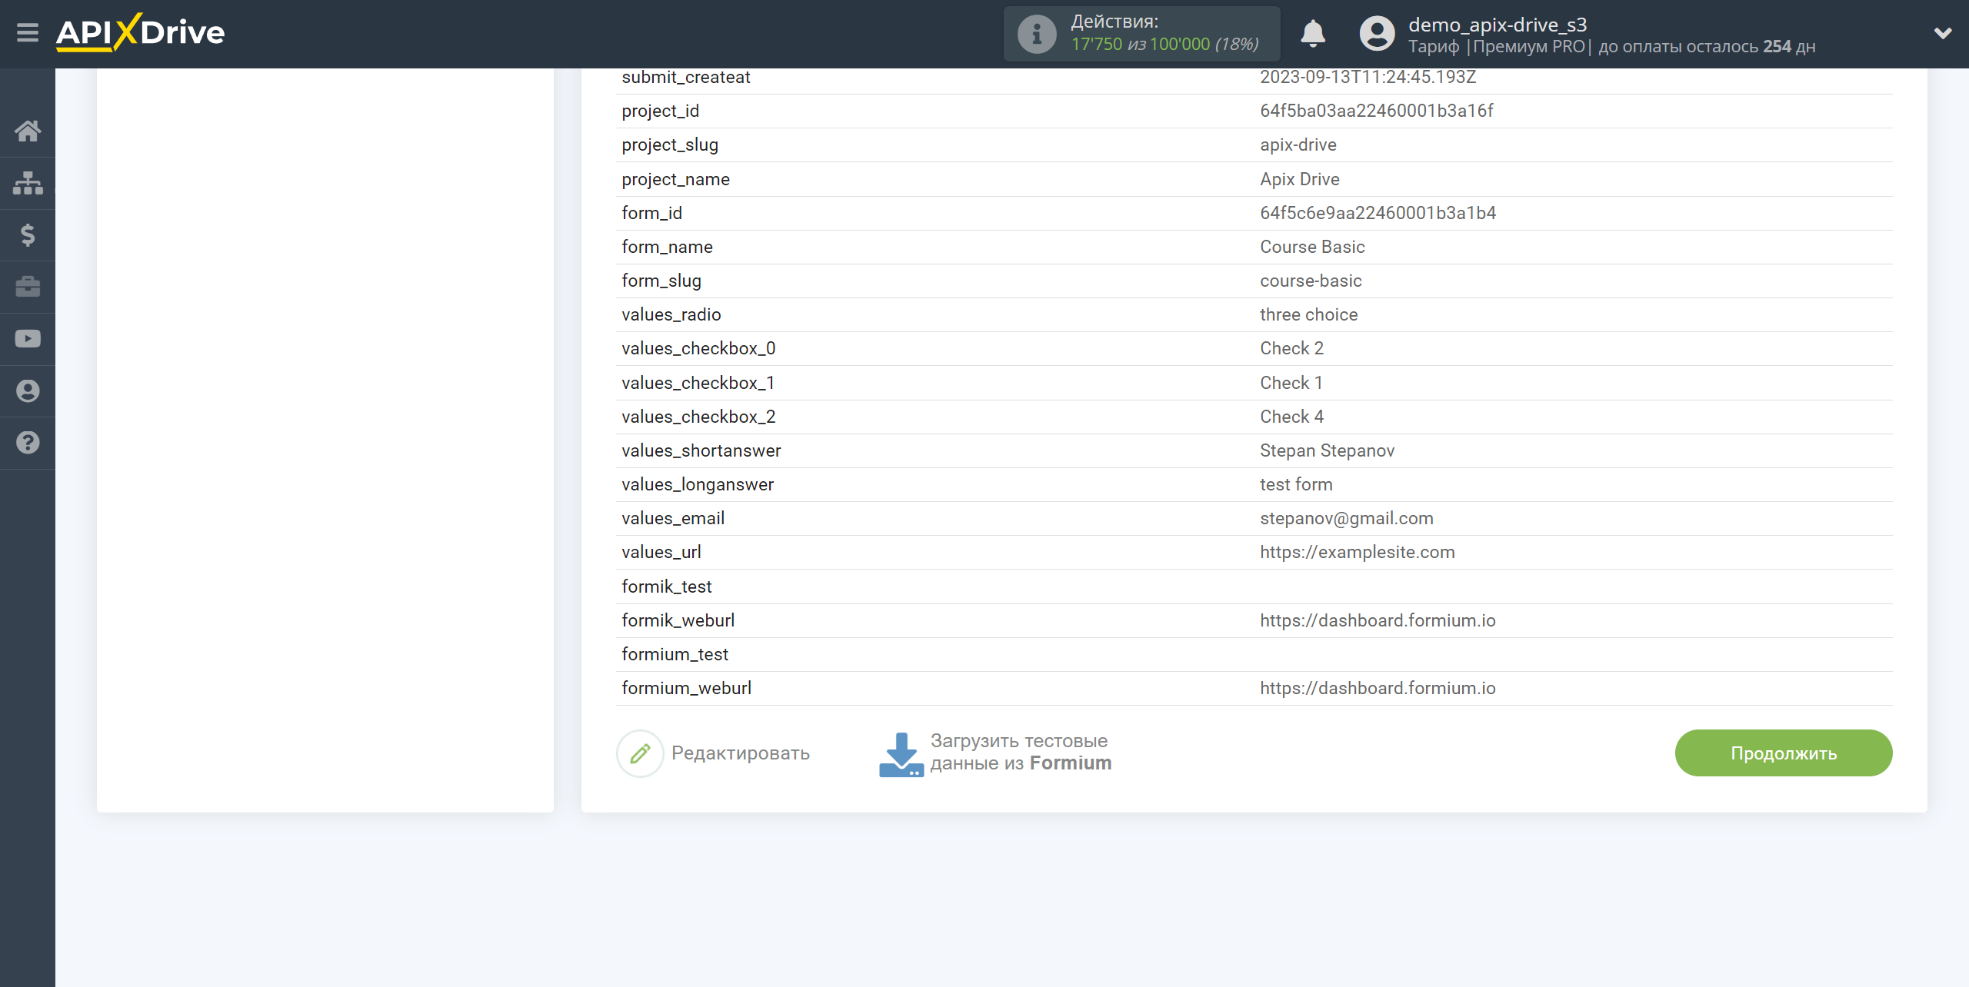1969x987 pixels.
Task: Open the notifications bell
Action: tap(1313, 34)
